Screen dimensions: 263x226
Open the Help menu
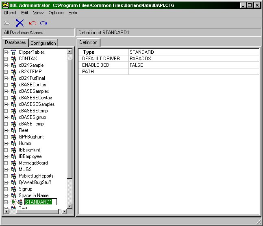pyautogui.click(x=73, y=13)
